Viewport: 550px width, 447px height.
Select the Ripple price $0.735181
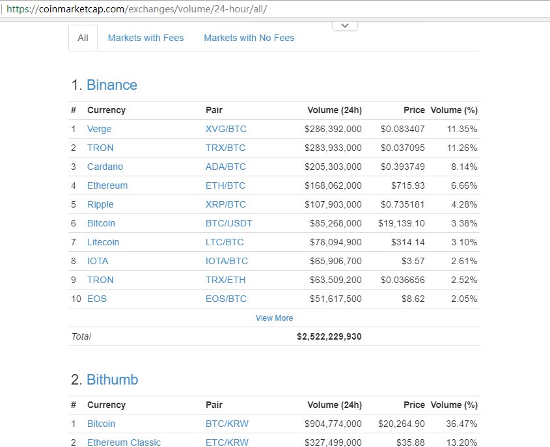tap(403, 205)
